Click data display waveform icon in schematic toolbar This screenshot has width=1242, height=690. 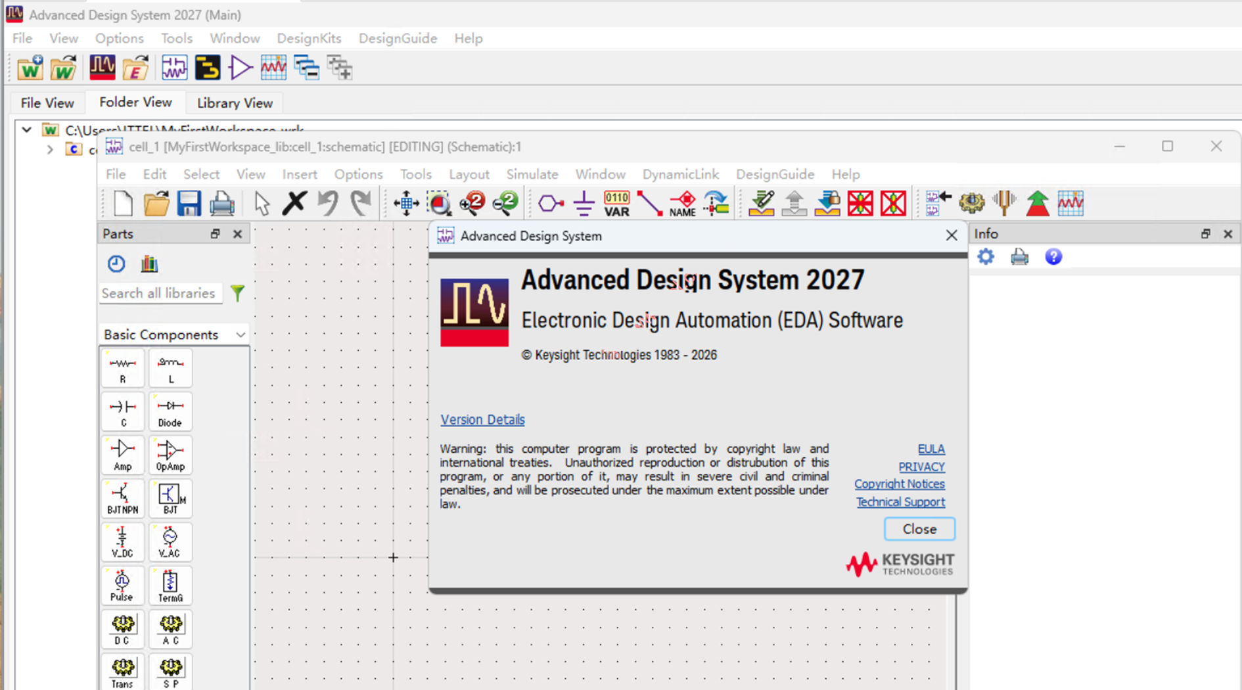tap(1070, 203)
